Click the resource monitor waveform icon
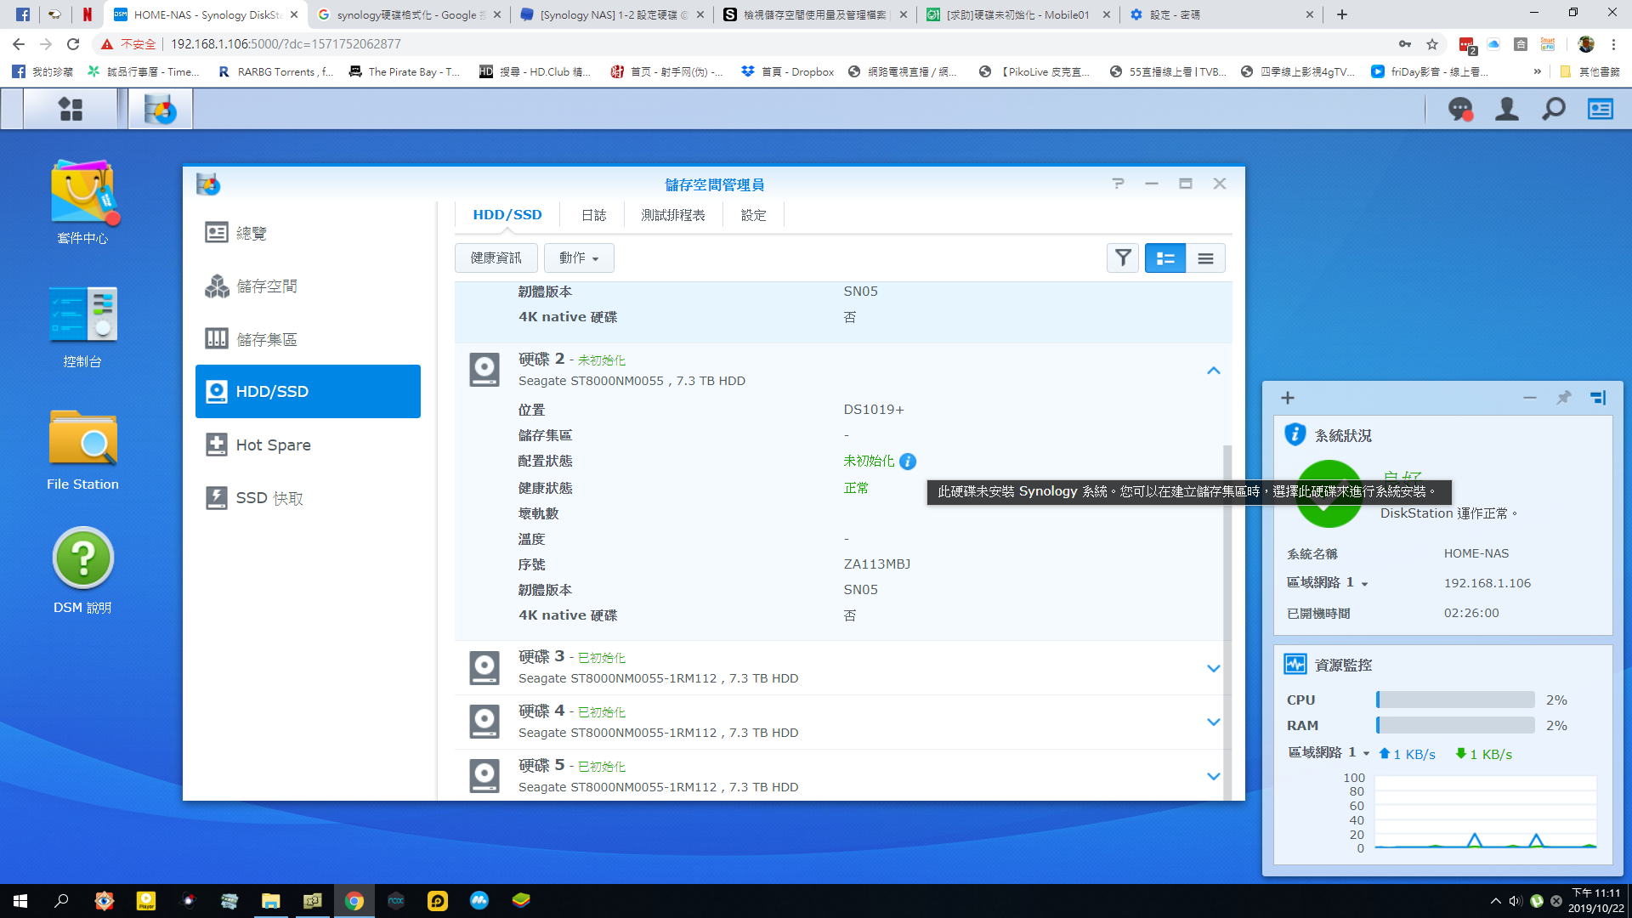This screenshot has width=1632, height=918. [x=1295, y=665]
